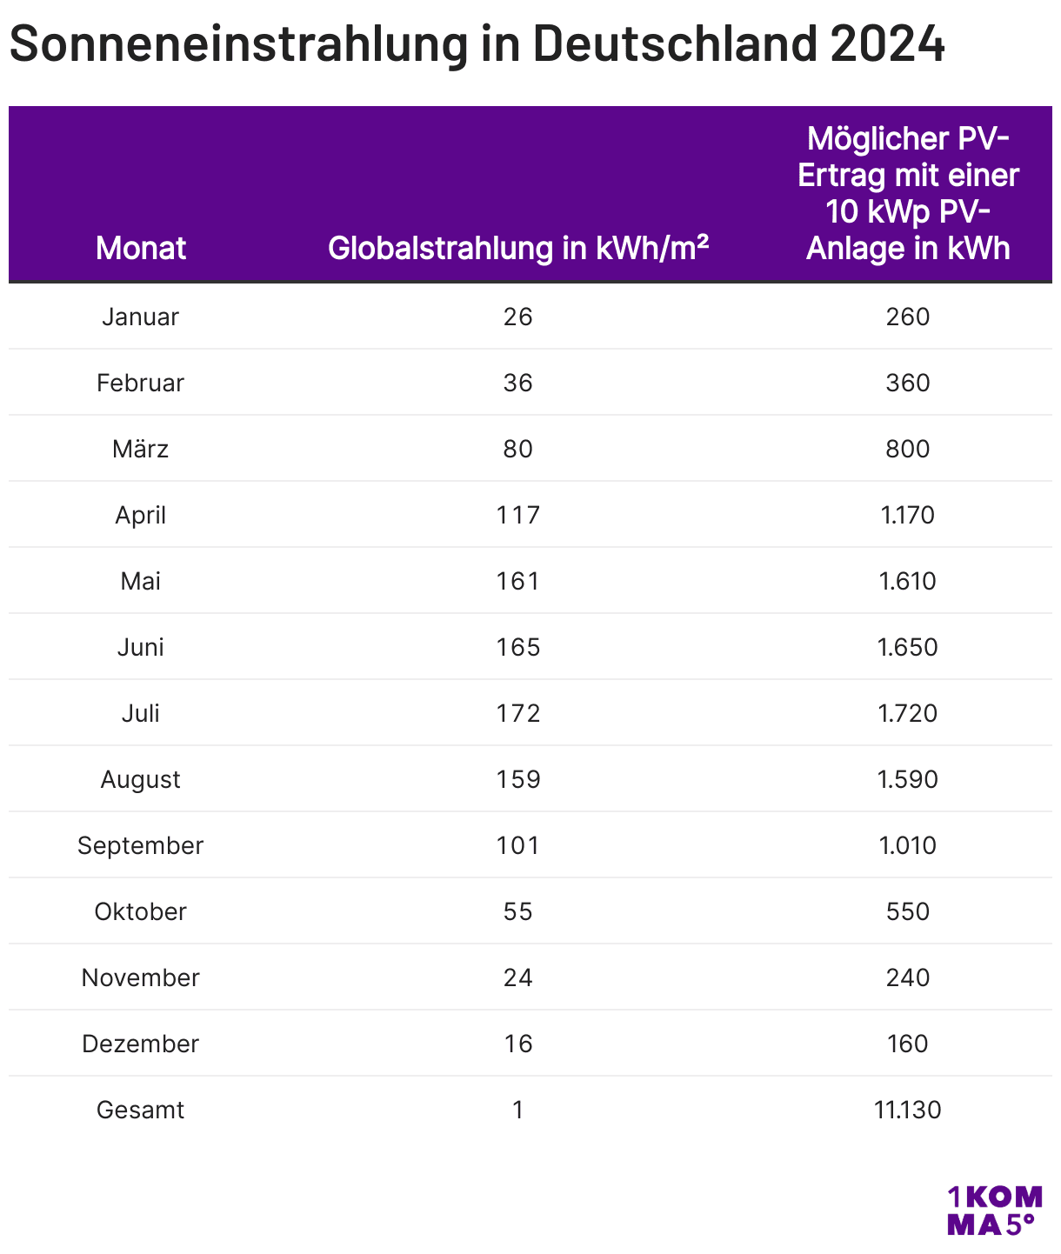Select the Juni yield value 1.650

(908, 647)
